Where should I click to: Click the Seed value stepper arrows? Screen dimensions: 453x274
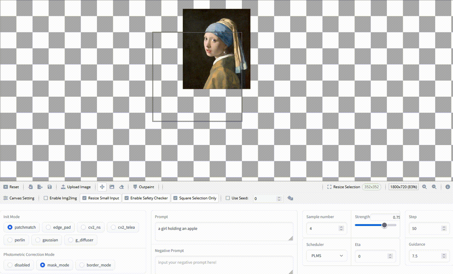[279, 198]
